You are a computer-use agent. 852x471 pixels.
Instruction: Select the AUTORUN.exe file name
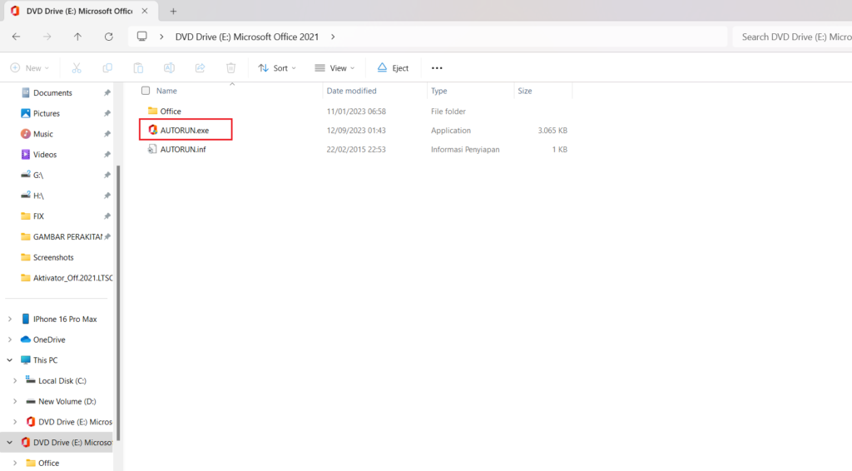184,131
